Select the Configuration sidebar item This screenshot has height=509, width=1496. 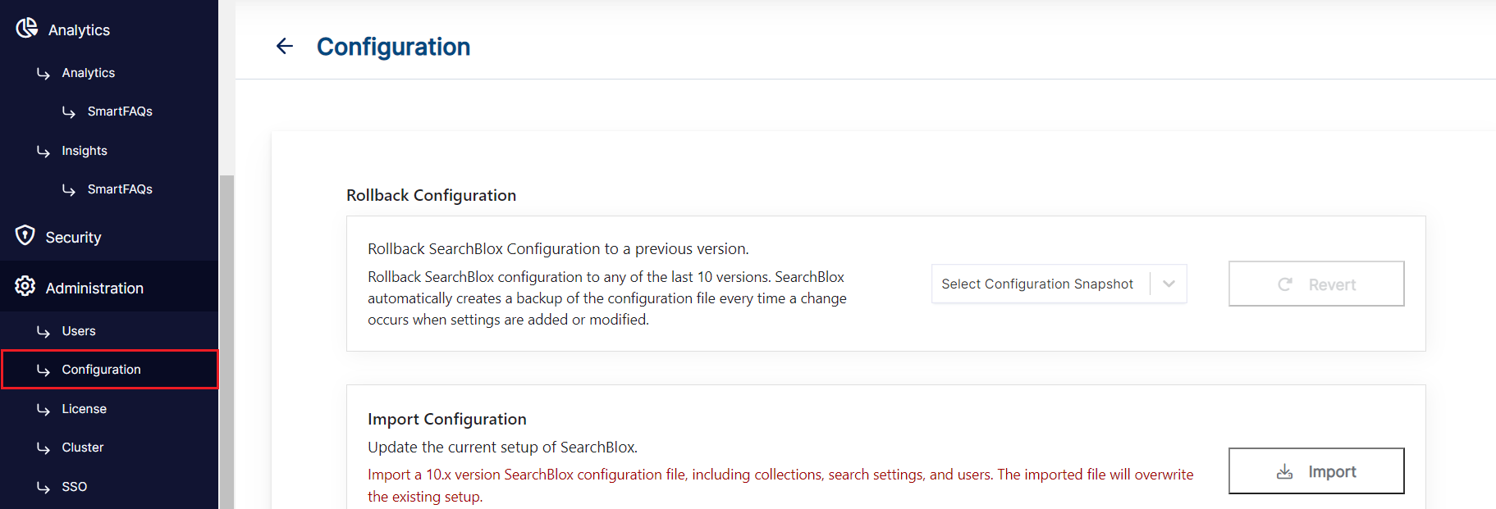tap(101, 370)
